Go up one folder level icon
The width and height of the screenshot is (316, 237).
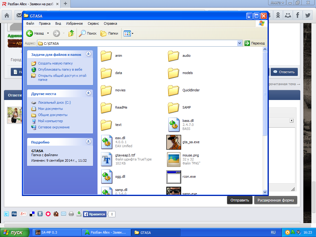click(x=71, y=33)
